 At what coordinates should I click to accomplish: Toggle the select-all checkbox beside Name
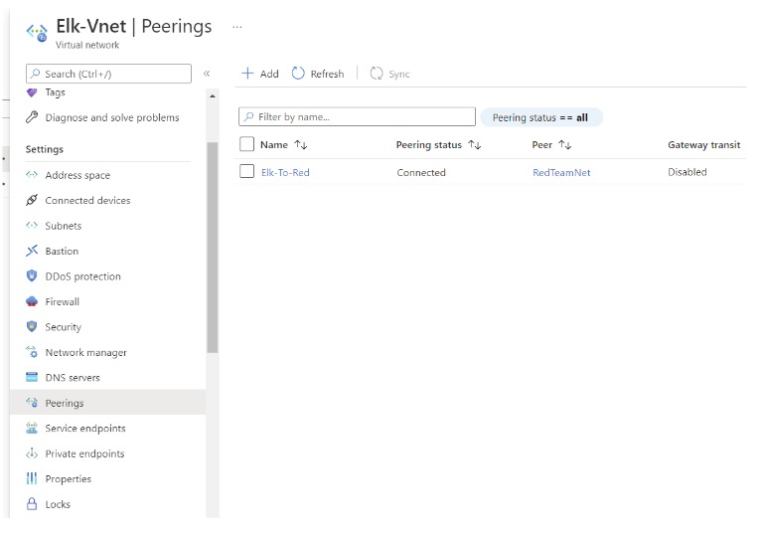[247, 144]
